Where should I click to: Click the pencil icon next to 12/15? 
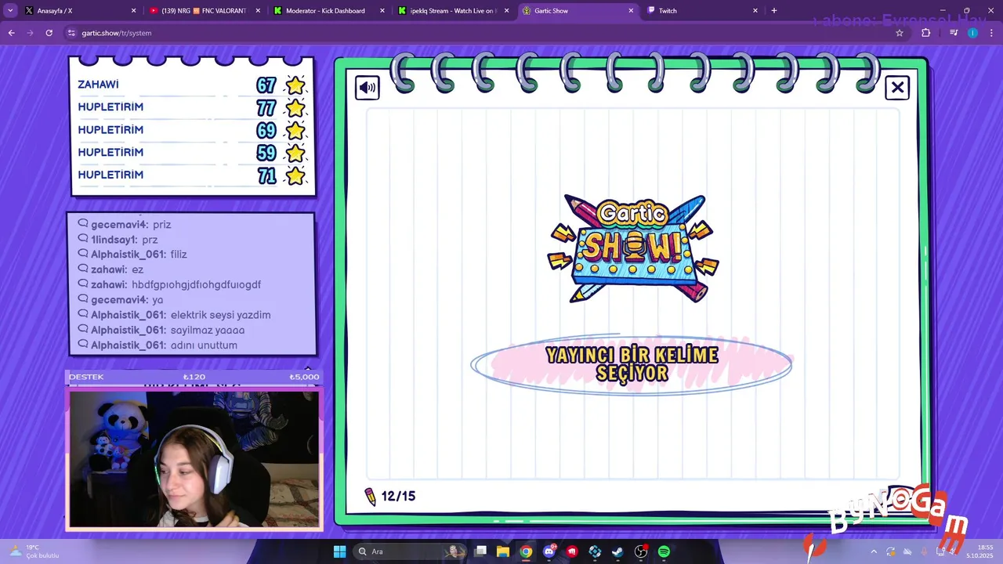(x=371, y=497)
